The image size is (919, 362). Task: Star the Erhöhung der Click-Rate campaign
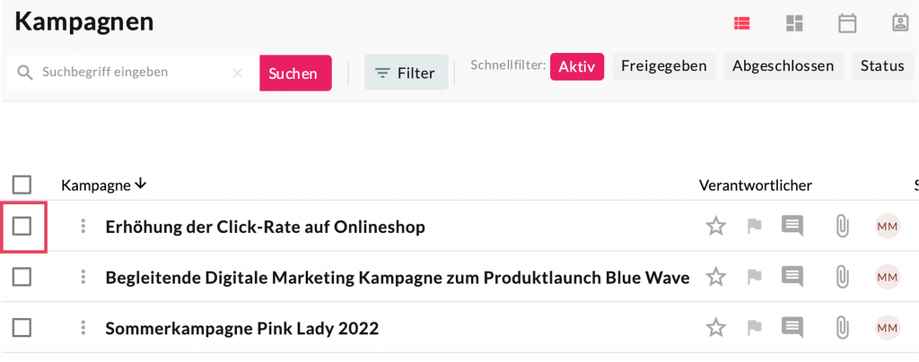pos(715,227)
